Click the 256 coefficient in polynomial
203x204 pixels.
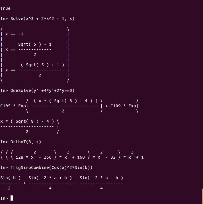pos(48,157)
